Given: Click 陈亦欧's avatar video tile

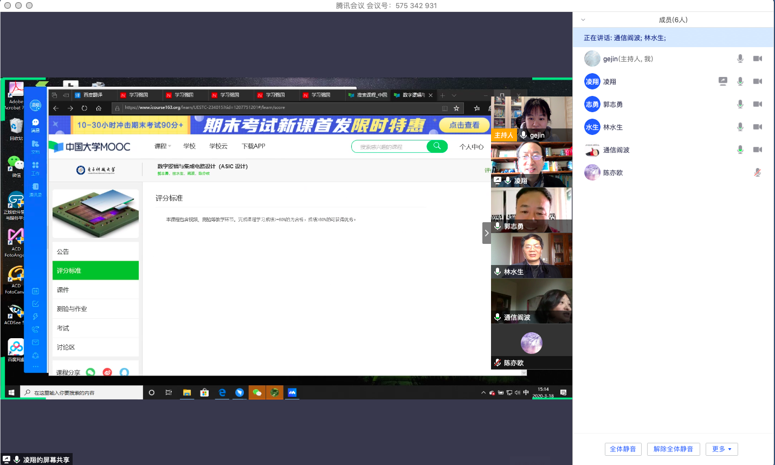Looking at the screenshot, I should coord(531,343).
